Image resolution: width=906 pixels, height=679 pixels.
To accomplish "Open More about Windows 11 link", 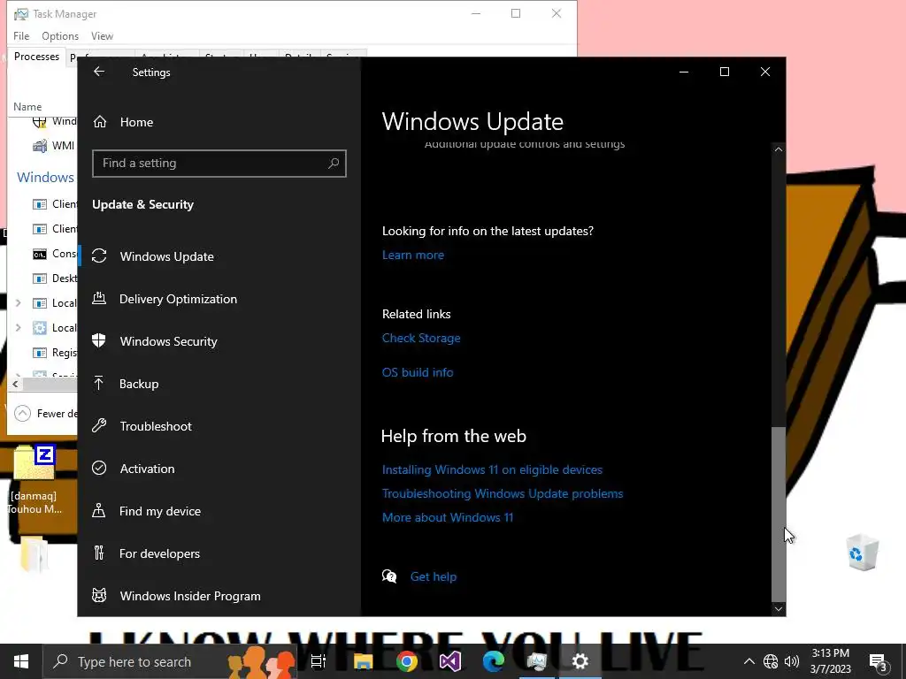I will click(448, 517).
